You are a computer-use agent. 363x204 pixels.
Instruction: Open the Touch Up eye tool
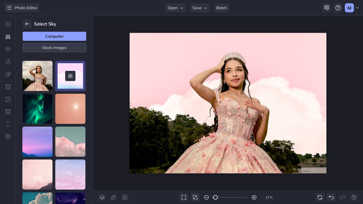coord(8,49)
